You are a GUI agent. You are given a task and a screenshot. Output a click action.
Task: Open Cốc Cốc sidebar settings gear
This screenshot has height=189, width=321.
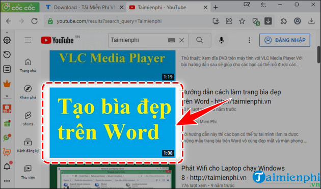click(7, 40)
